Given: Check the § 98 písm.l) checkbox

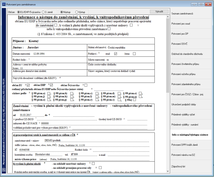Looking at the screenshot, I should pos(97,96).
